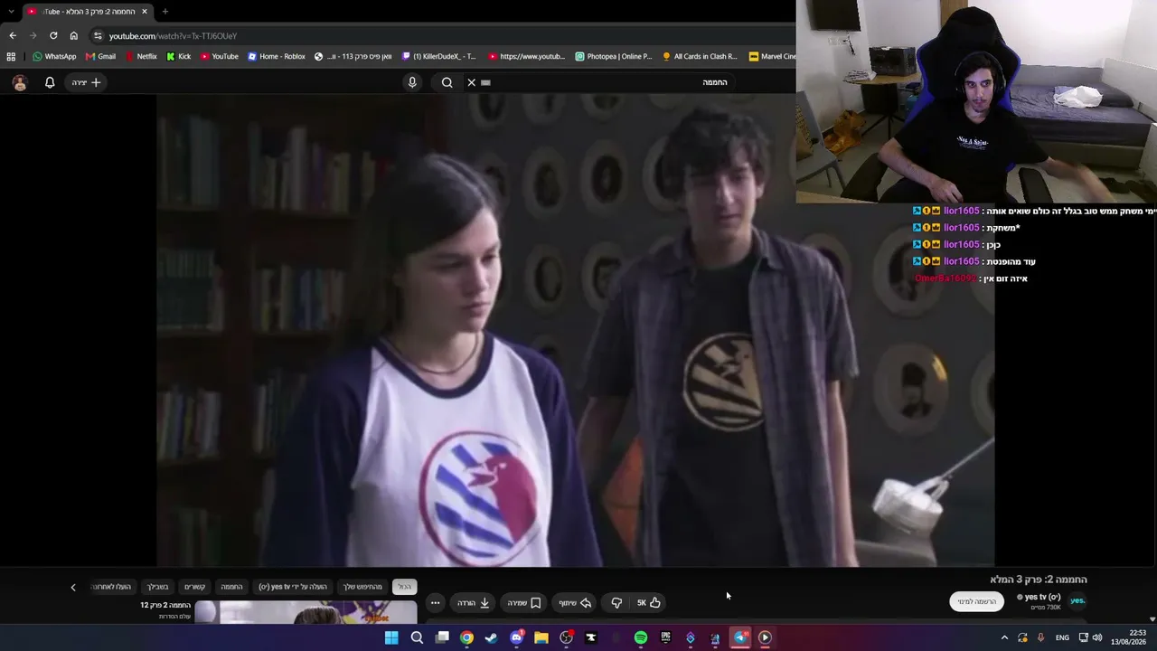The image size is (1157, 651).
Task: Go back with the browser back arrow
Action: coord(13,35)
